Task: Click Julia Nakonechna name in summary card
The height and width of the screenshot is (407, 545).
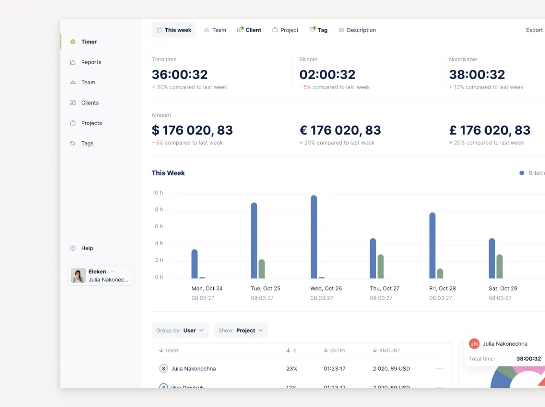Action: [x=505, y=344]
